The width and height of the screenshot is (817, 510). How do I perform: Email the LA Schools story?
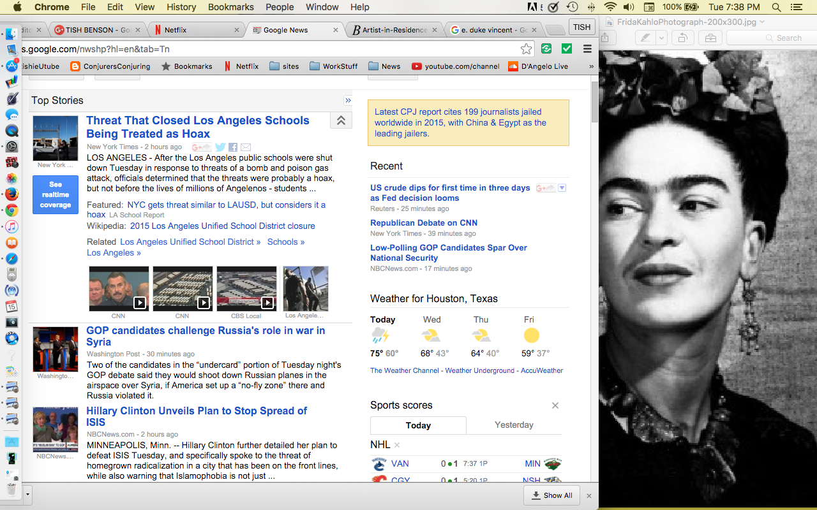point(246,147)
